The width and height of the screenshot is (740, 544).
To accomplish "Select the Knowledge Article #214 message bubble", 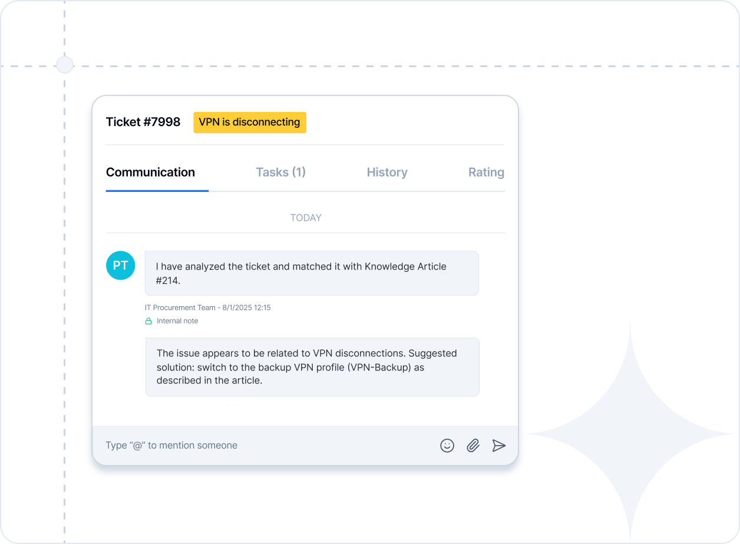I will [311, 273].
